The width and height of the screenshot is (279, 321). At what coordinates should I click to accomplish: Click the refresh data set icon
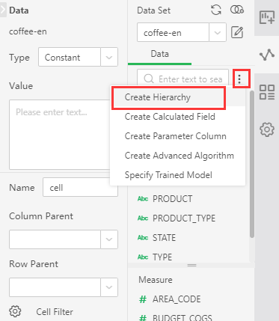(x=216, y=10)
